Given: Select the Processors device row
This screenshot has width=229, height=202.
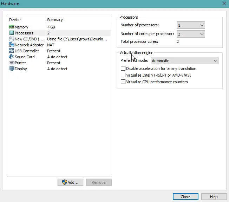Looking at the screenshot, I should click(x=60, y=33).
